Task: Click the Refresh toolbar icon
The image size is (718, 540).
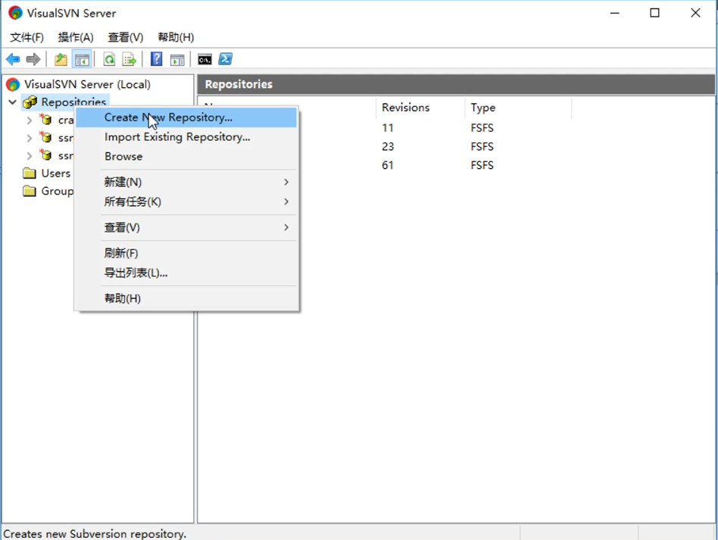Action: [x=109, y=59]
